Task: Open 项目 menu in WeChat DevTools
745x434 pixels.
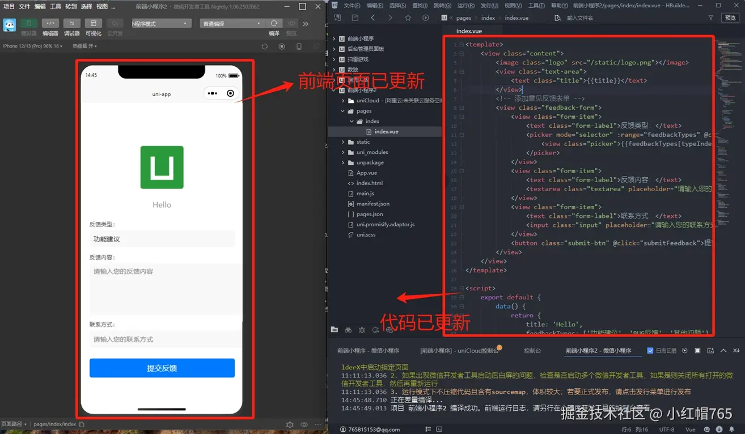Action: 9,6
